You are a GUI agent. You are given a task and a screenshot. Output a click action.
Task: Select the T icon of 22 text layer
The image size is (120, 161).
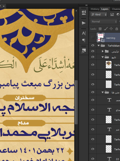(x=109, y=159)
